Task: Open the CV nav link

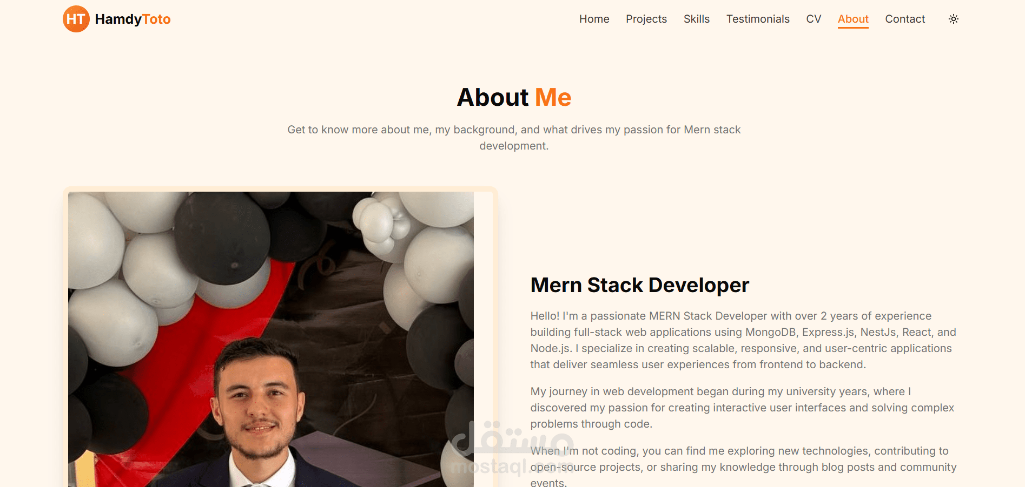Action: [x=814, y=19]
